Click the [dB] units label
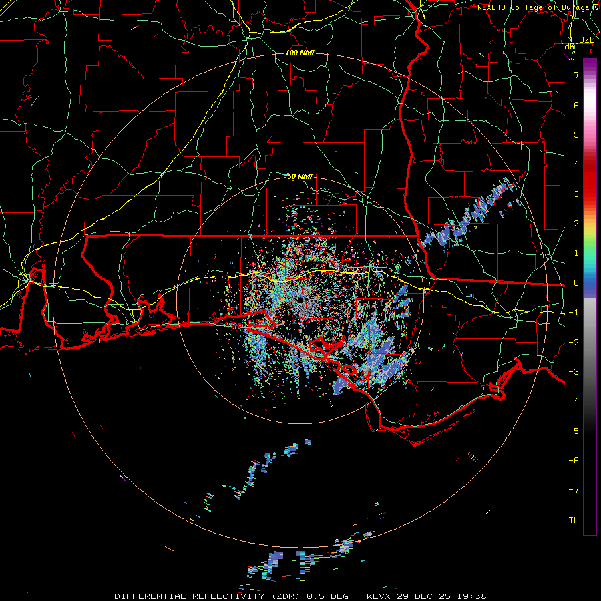Image resolution: width=601 pixels, height=601 pixels. click(x=570, y=47)
